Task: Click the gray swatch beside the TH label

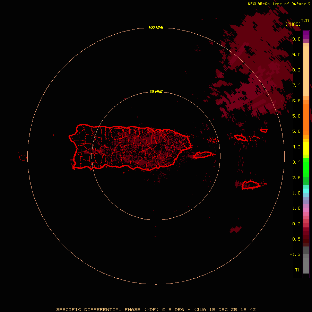Action: coord(306,266)
